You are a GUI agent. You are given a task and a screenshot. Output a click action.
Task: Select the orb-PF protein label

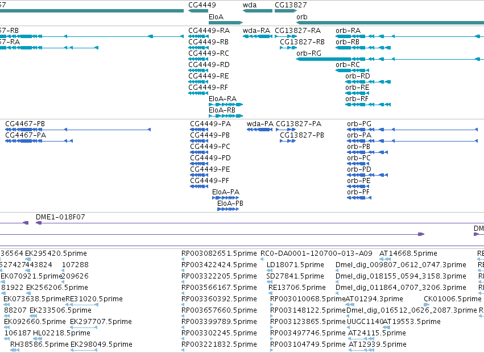point(358,193)
